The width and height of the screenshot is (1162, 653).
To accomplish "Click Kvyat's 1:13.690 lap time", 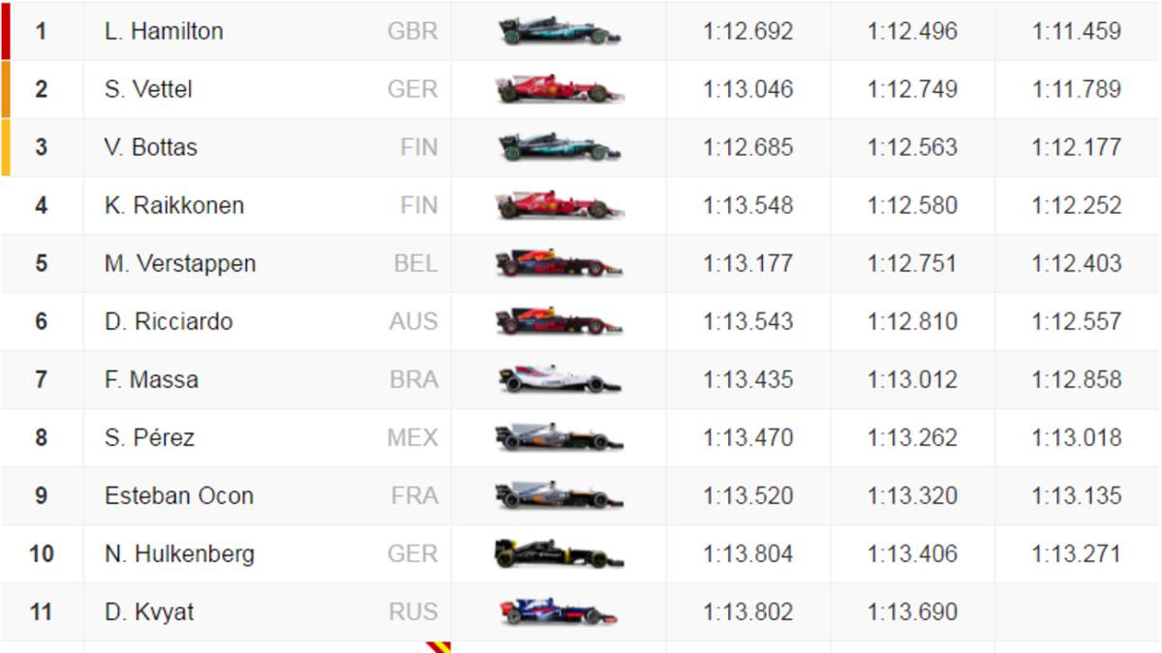I will click(912, 611).
